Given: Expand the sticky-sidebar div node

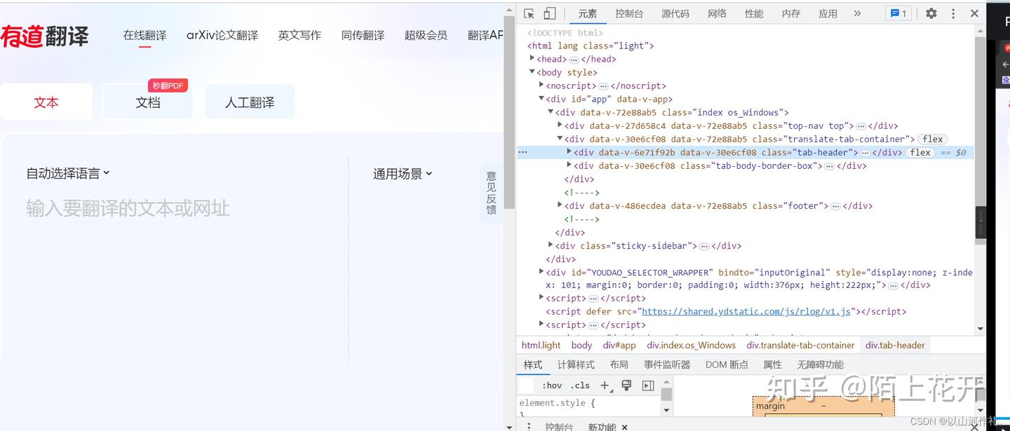Looking at the screenshot, I should point(551,245).
